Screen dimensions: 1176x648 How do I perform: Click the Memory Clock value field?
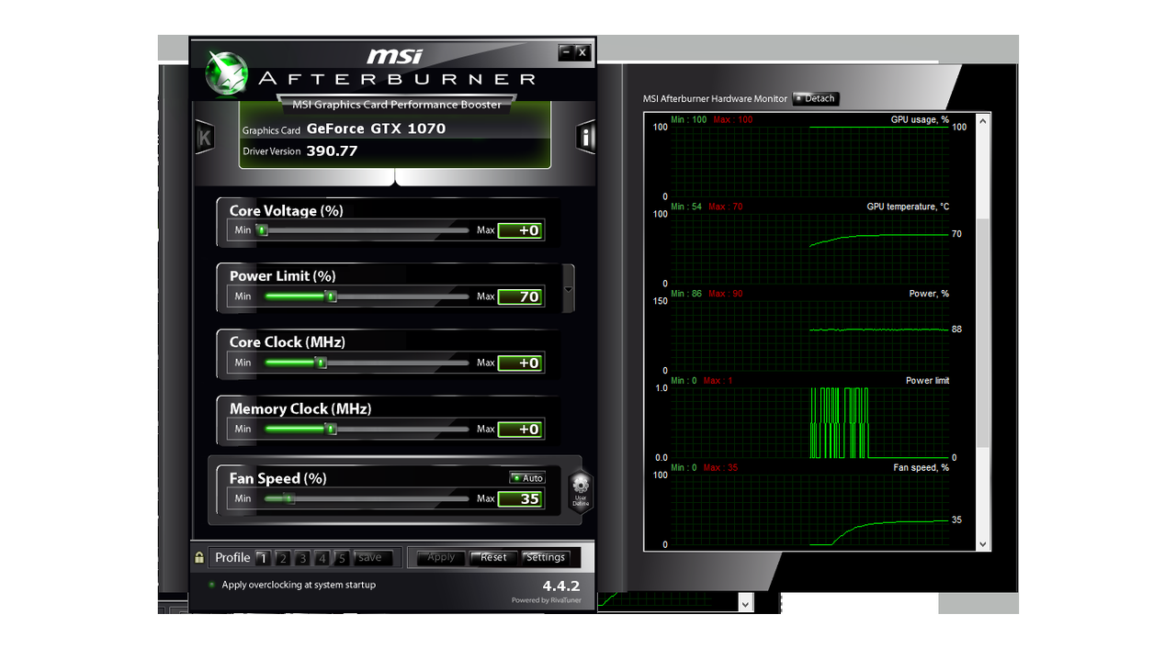pos(520,429)
